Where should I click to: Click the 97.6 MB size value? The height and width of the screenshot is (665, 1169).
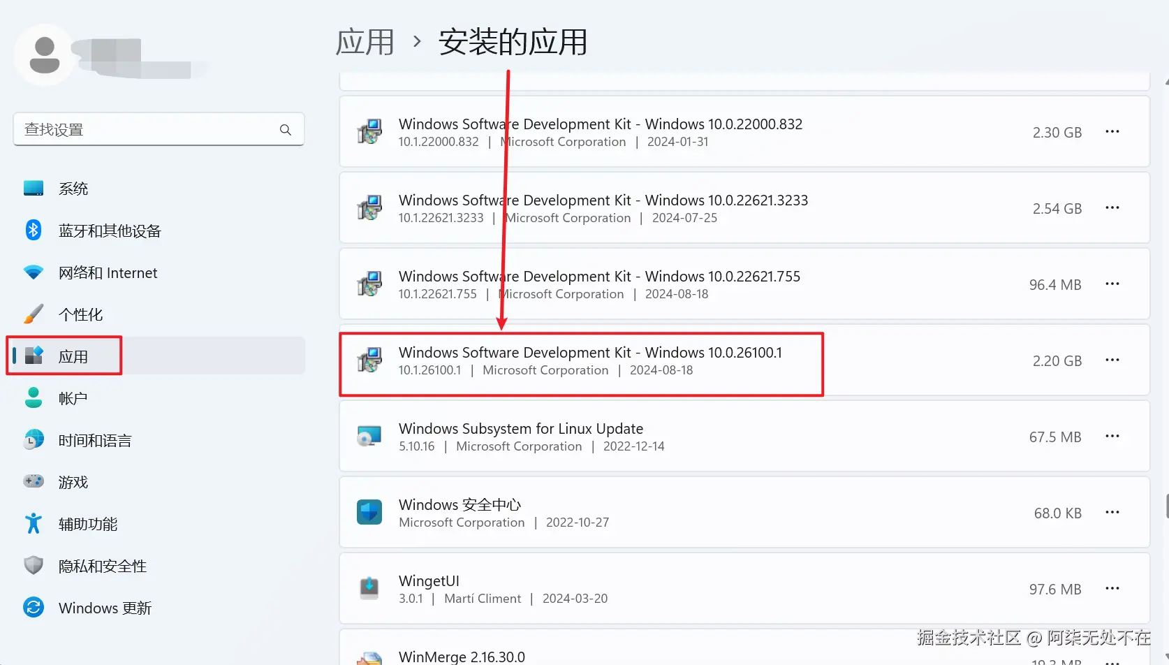(1055, 589)
